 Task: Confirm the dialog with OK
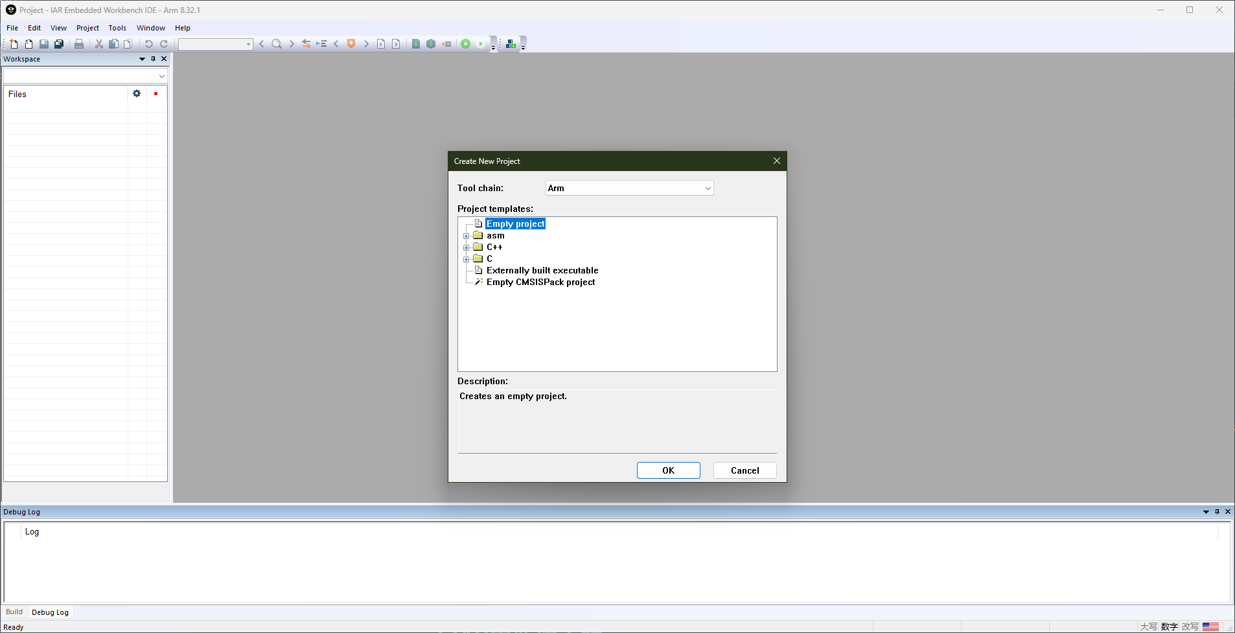669,470
